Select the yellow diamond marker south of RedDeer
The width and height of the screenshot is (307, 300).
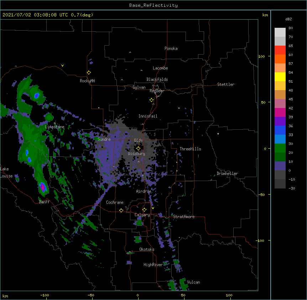coord(151,100)
